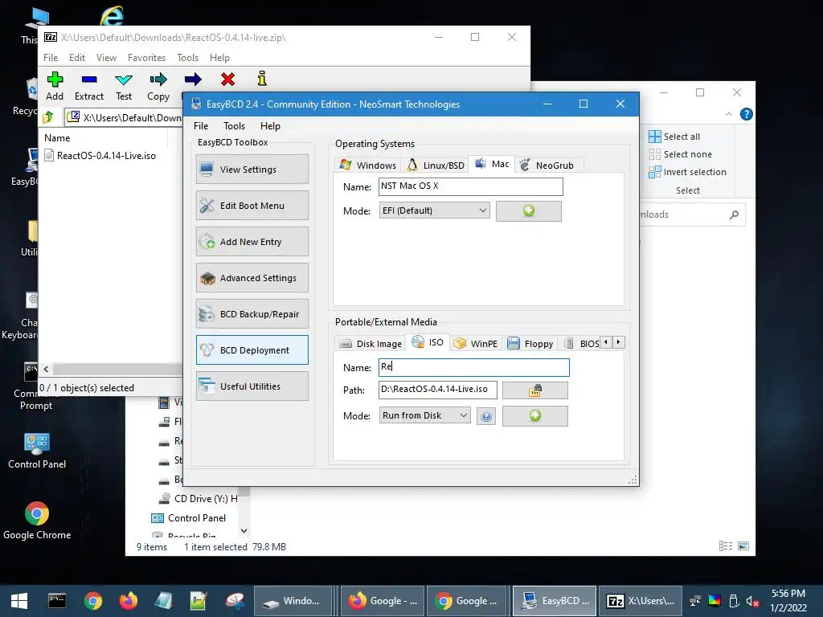
Task: Open the 7-Zip File menu
Action: [51, 58]
